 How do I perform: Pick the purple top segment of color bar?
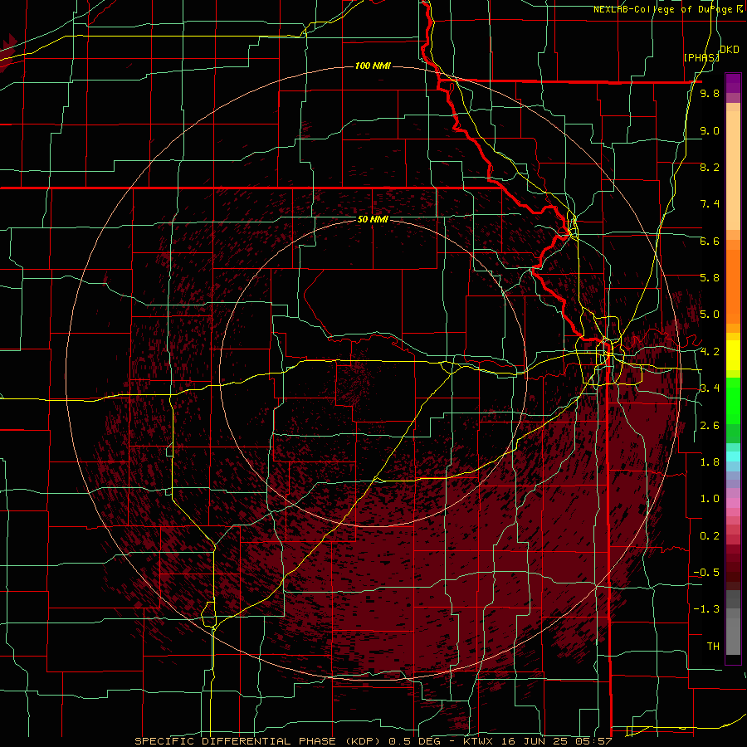point(733,83)
